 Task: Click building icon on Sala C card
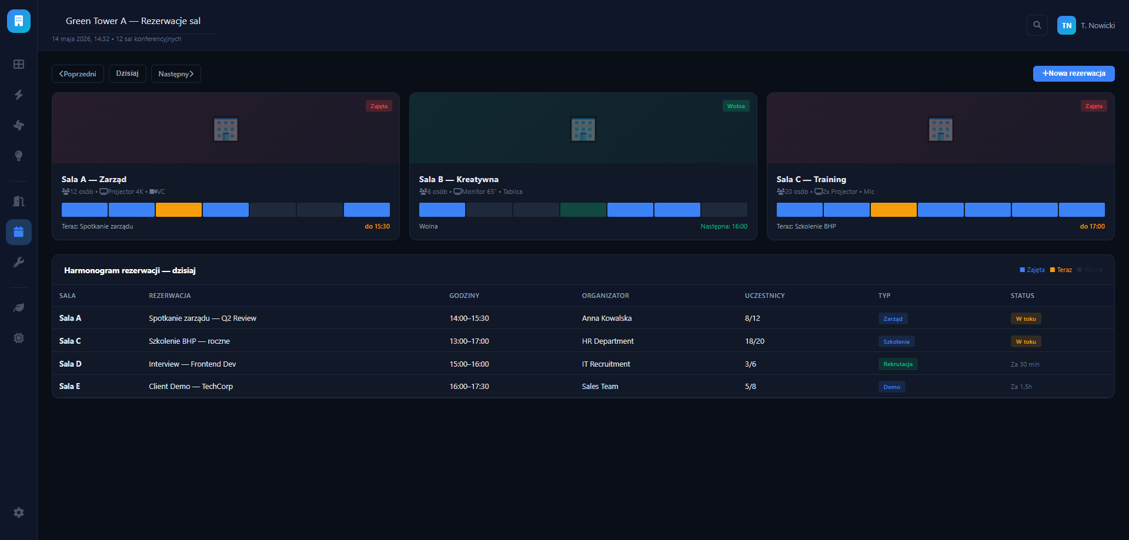pos(941,129)
